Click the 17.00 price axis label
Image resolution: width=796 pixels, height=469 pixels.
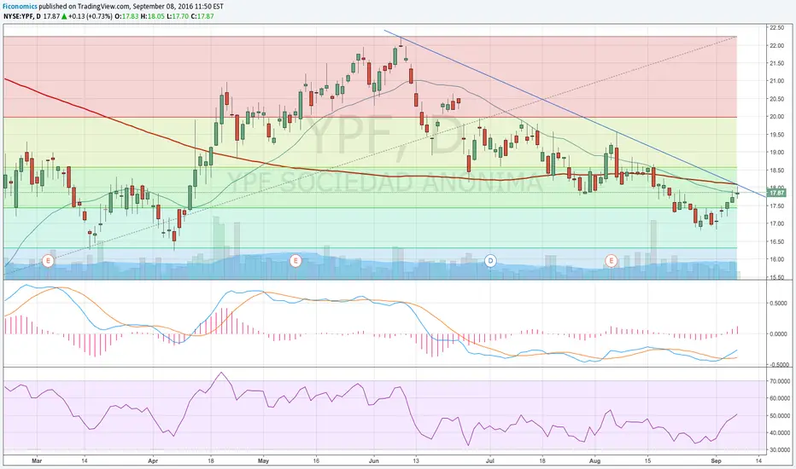[x=776, y=223]
